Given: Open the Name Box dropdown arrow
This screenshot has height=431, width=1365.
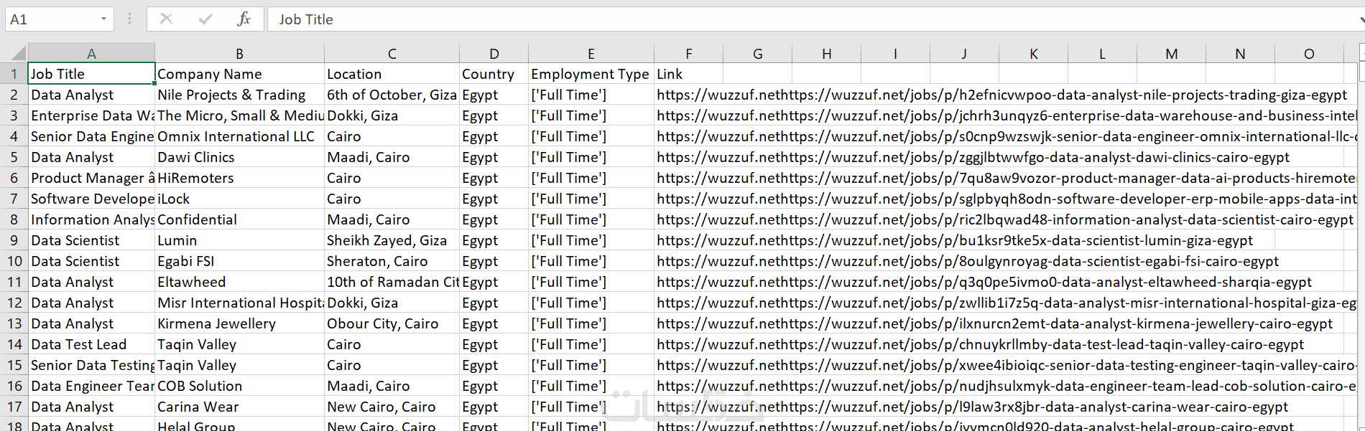Looking at the screenshot, I should point(104,19).
